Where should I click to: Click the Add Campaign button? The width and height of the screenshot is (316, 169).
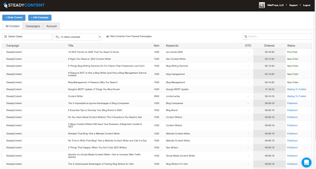pyautogui.click(x=39, y=17)
